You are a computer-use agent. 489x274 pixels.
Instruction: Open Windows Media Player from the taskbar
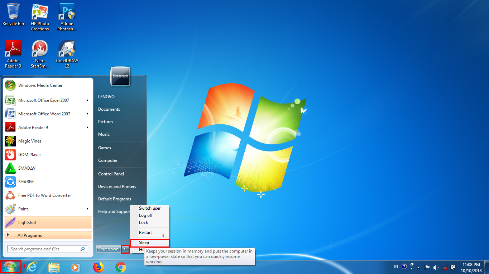(76, 267)
